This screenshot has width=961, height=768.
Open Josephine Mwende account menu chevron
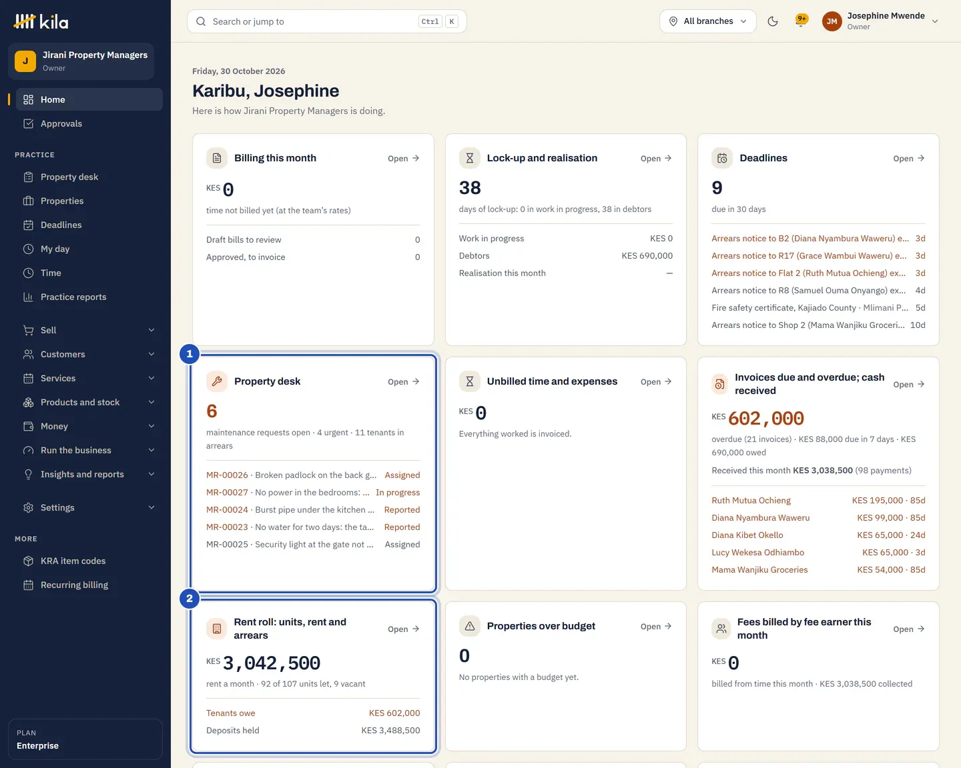point(935,21)
